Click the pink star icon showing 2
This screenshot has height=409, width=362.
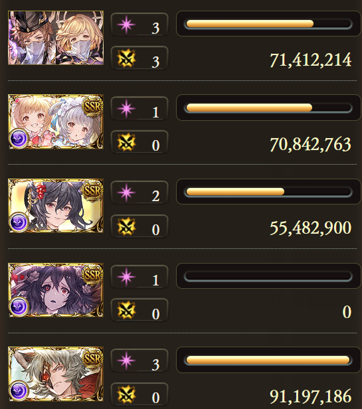(x=126, y=193)
